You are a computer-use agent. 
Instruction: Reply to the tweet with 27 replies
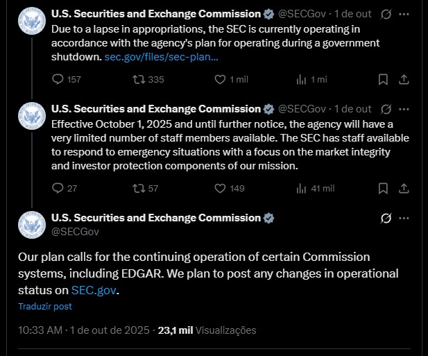(58, 188)
